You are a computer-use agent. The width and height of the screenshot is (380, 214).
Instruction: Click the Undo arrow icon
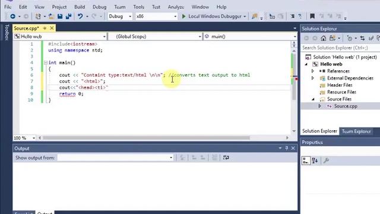click(x=80, y=16)
